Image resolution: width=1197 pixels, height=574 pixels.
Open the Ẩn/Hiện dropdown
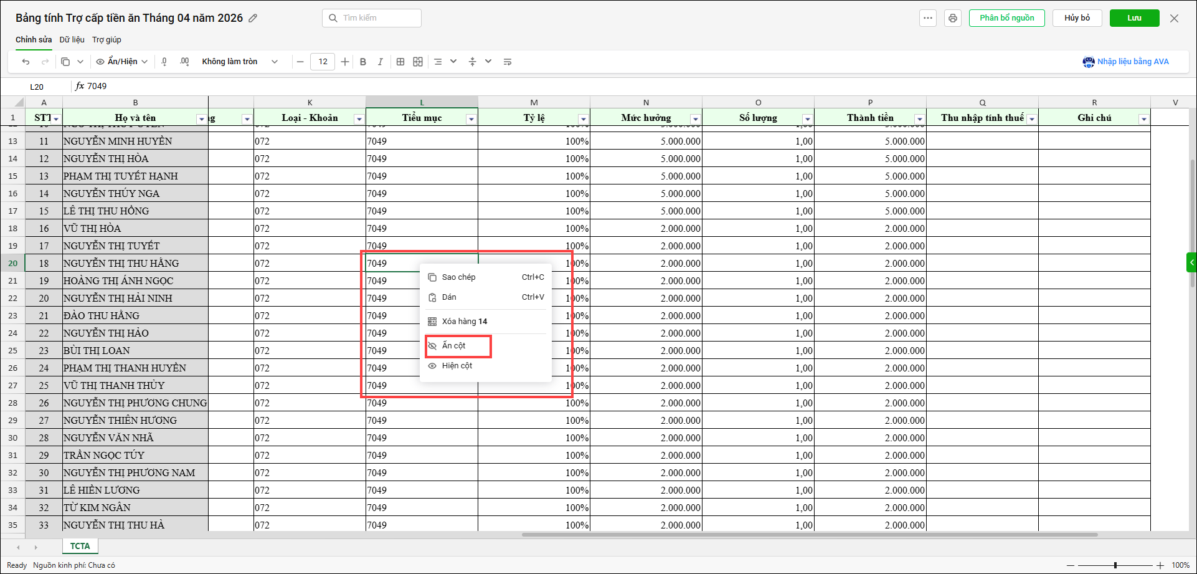(122, 62)
